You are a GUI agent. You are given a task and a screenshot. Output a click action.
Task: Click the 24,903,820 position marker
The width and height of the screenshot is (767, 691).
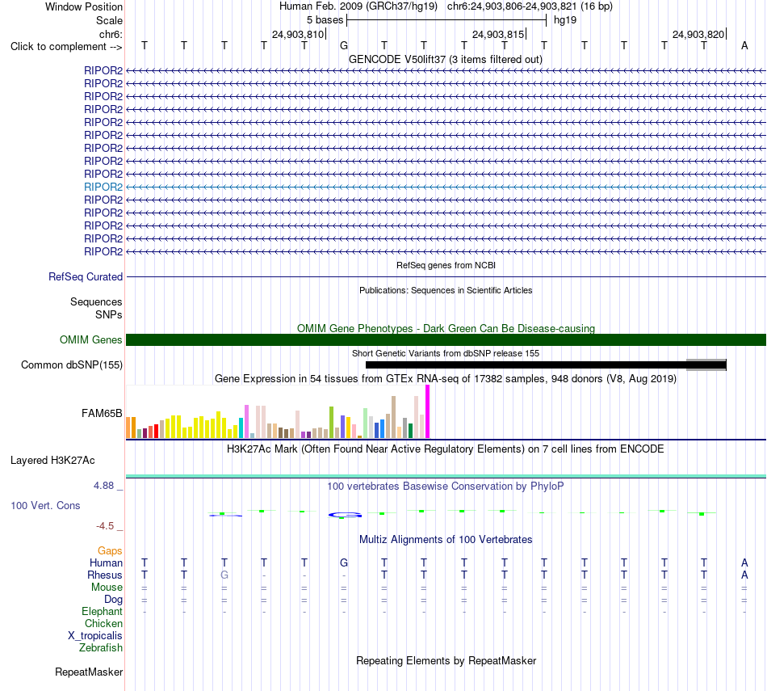(698, 34)
